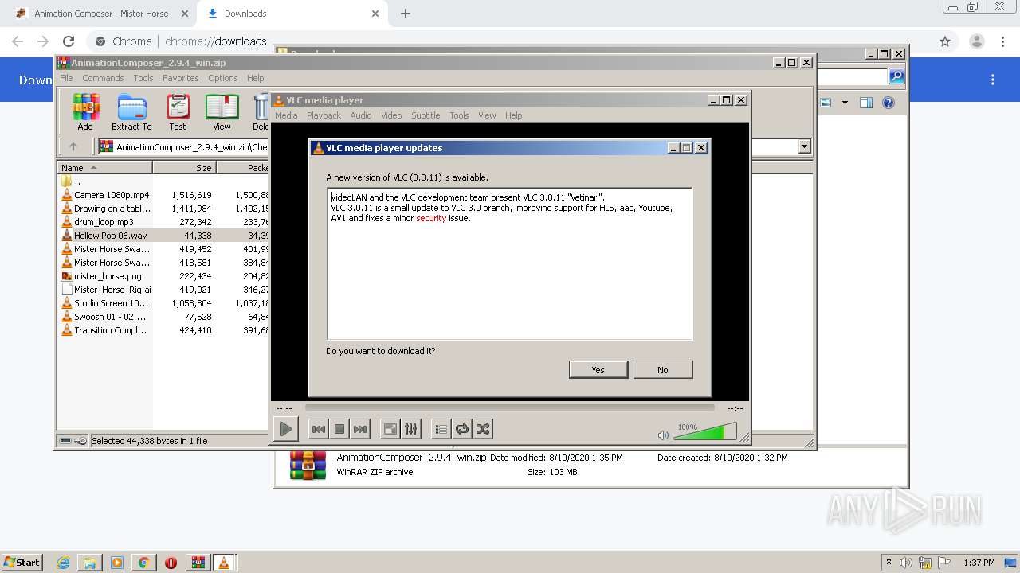This screenshot has height=573, width=1020.
Task: Open WinRAR File menu
Action: pos(66,78)
